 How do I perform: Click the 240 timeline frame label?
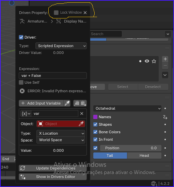point(5,167)
